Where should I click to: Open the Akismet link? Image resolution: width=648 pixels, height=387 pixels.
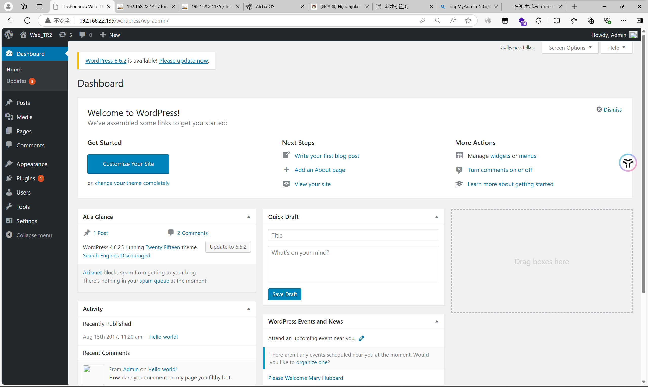(92, 272)
